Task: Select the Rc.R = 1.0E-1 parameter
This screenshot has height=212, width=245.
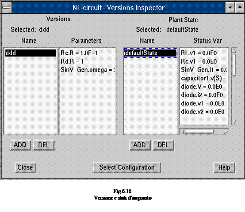Action: click(x=79, y=53)
